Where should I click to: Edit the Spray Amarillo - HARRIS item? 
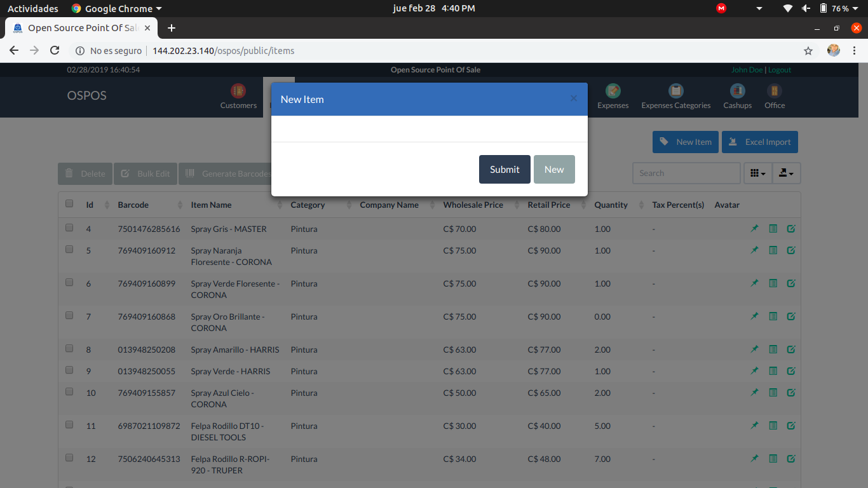[x=791, y=349]
